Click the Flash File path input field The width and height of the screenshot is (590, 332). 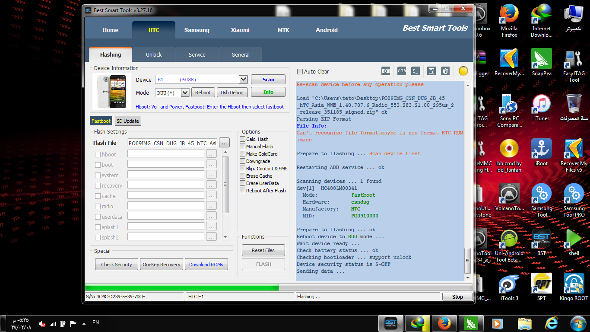pos(172,143)
